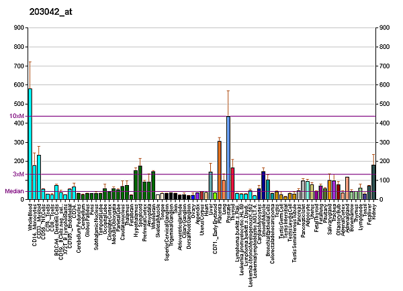Select the Median label on left axis

pyautogui.click(x=15, y=191)
